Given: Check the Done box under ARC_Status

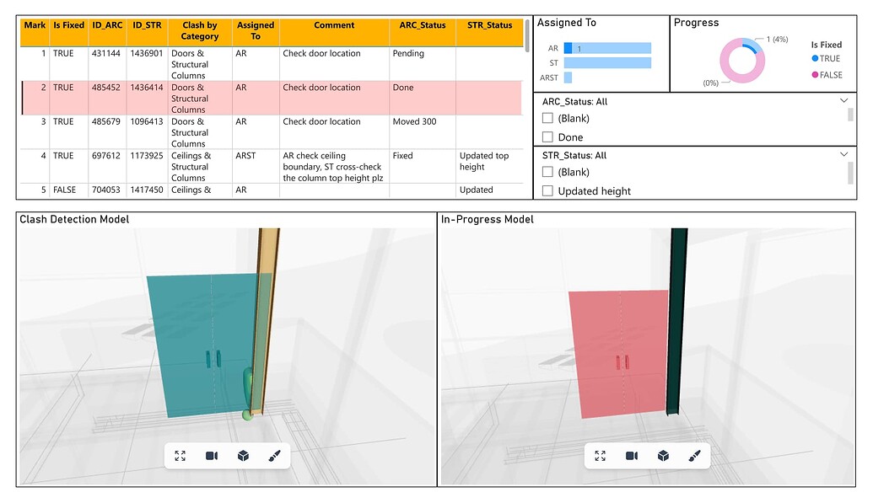Looking at the screenshot, I should coord(548,136).
